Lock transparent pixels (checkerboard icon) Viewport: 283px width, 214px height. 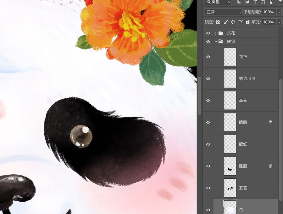click(x=218, y=22)
